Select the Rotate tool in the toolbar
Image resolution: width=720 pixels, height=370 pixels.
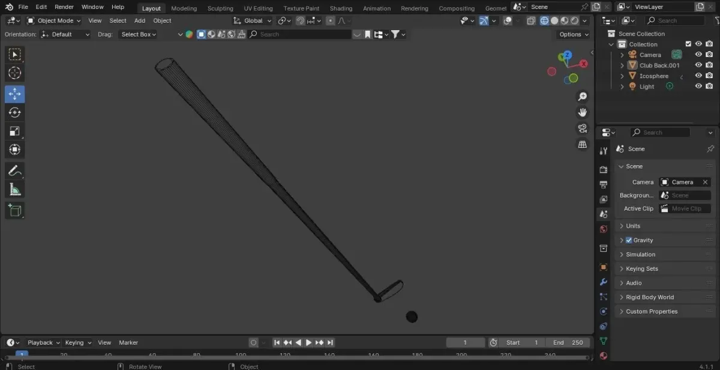click(15, 112)
